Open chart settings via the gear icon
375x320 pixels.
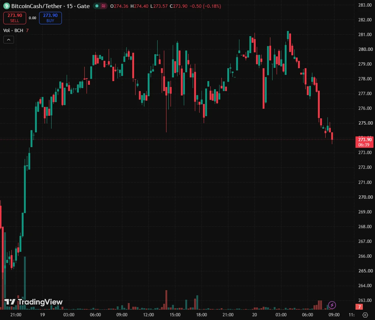(x=365, y=315)
